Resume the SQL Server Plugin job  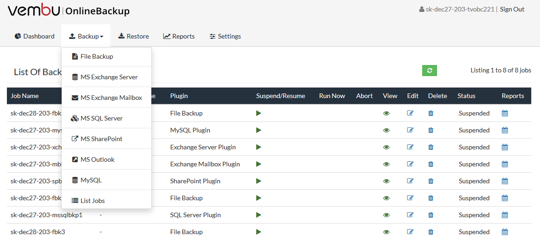259,215
